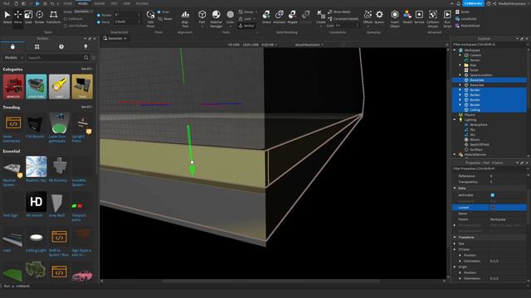Activate the Move tool
531x298 pixels.
point(17,17)
